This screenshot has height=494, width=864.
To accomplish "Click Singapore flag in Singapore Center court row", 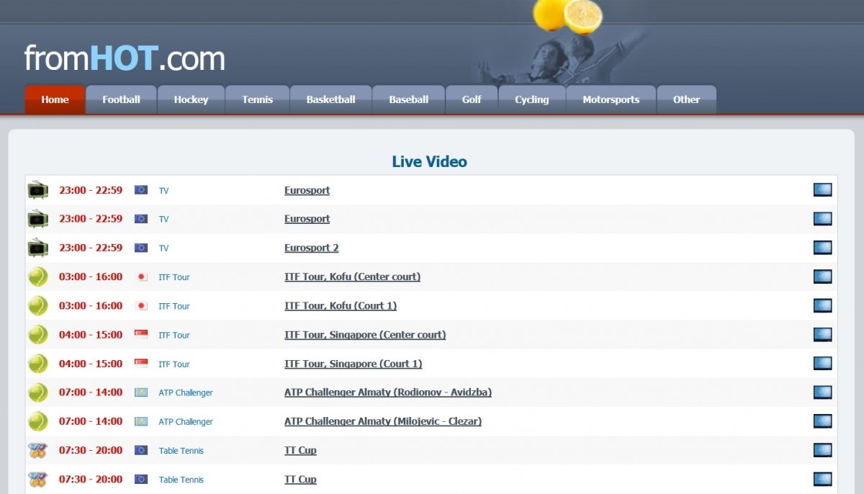I will pos(141,335).
